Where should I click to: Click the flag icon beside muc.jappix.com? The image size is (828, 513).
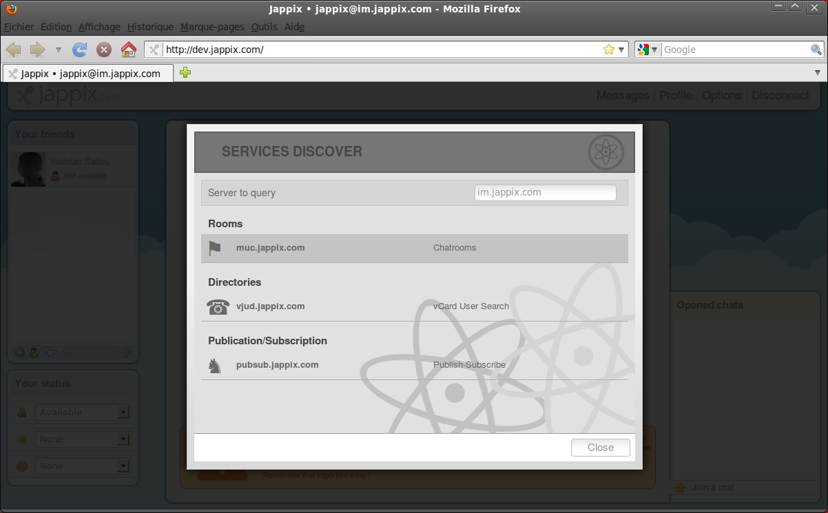[215, 248]
